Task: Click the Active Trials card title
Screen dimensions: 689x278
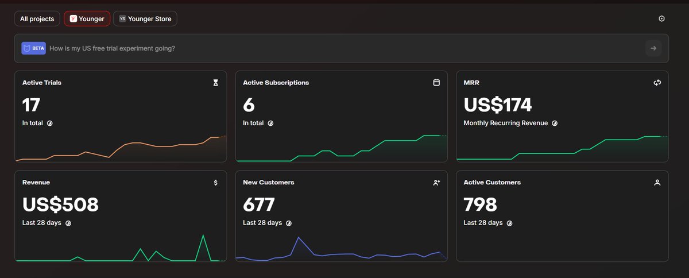Action: coord(42,83)
